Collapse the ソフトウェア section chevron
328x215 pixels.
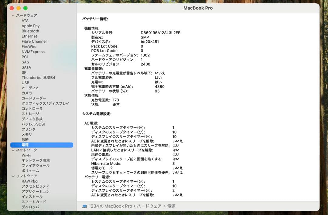(13, 176)
